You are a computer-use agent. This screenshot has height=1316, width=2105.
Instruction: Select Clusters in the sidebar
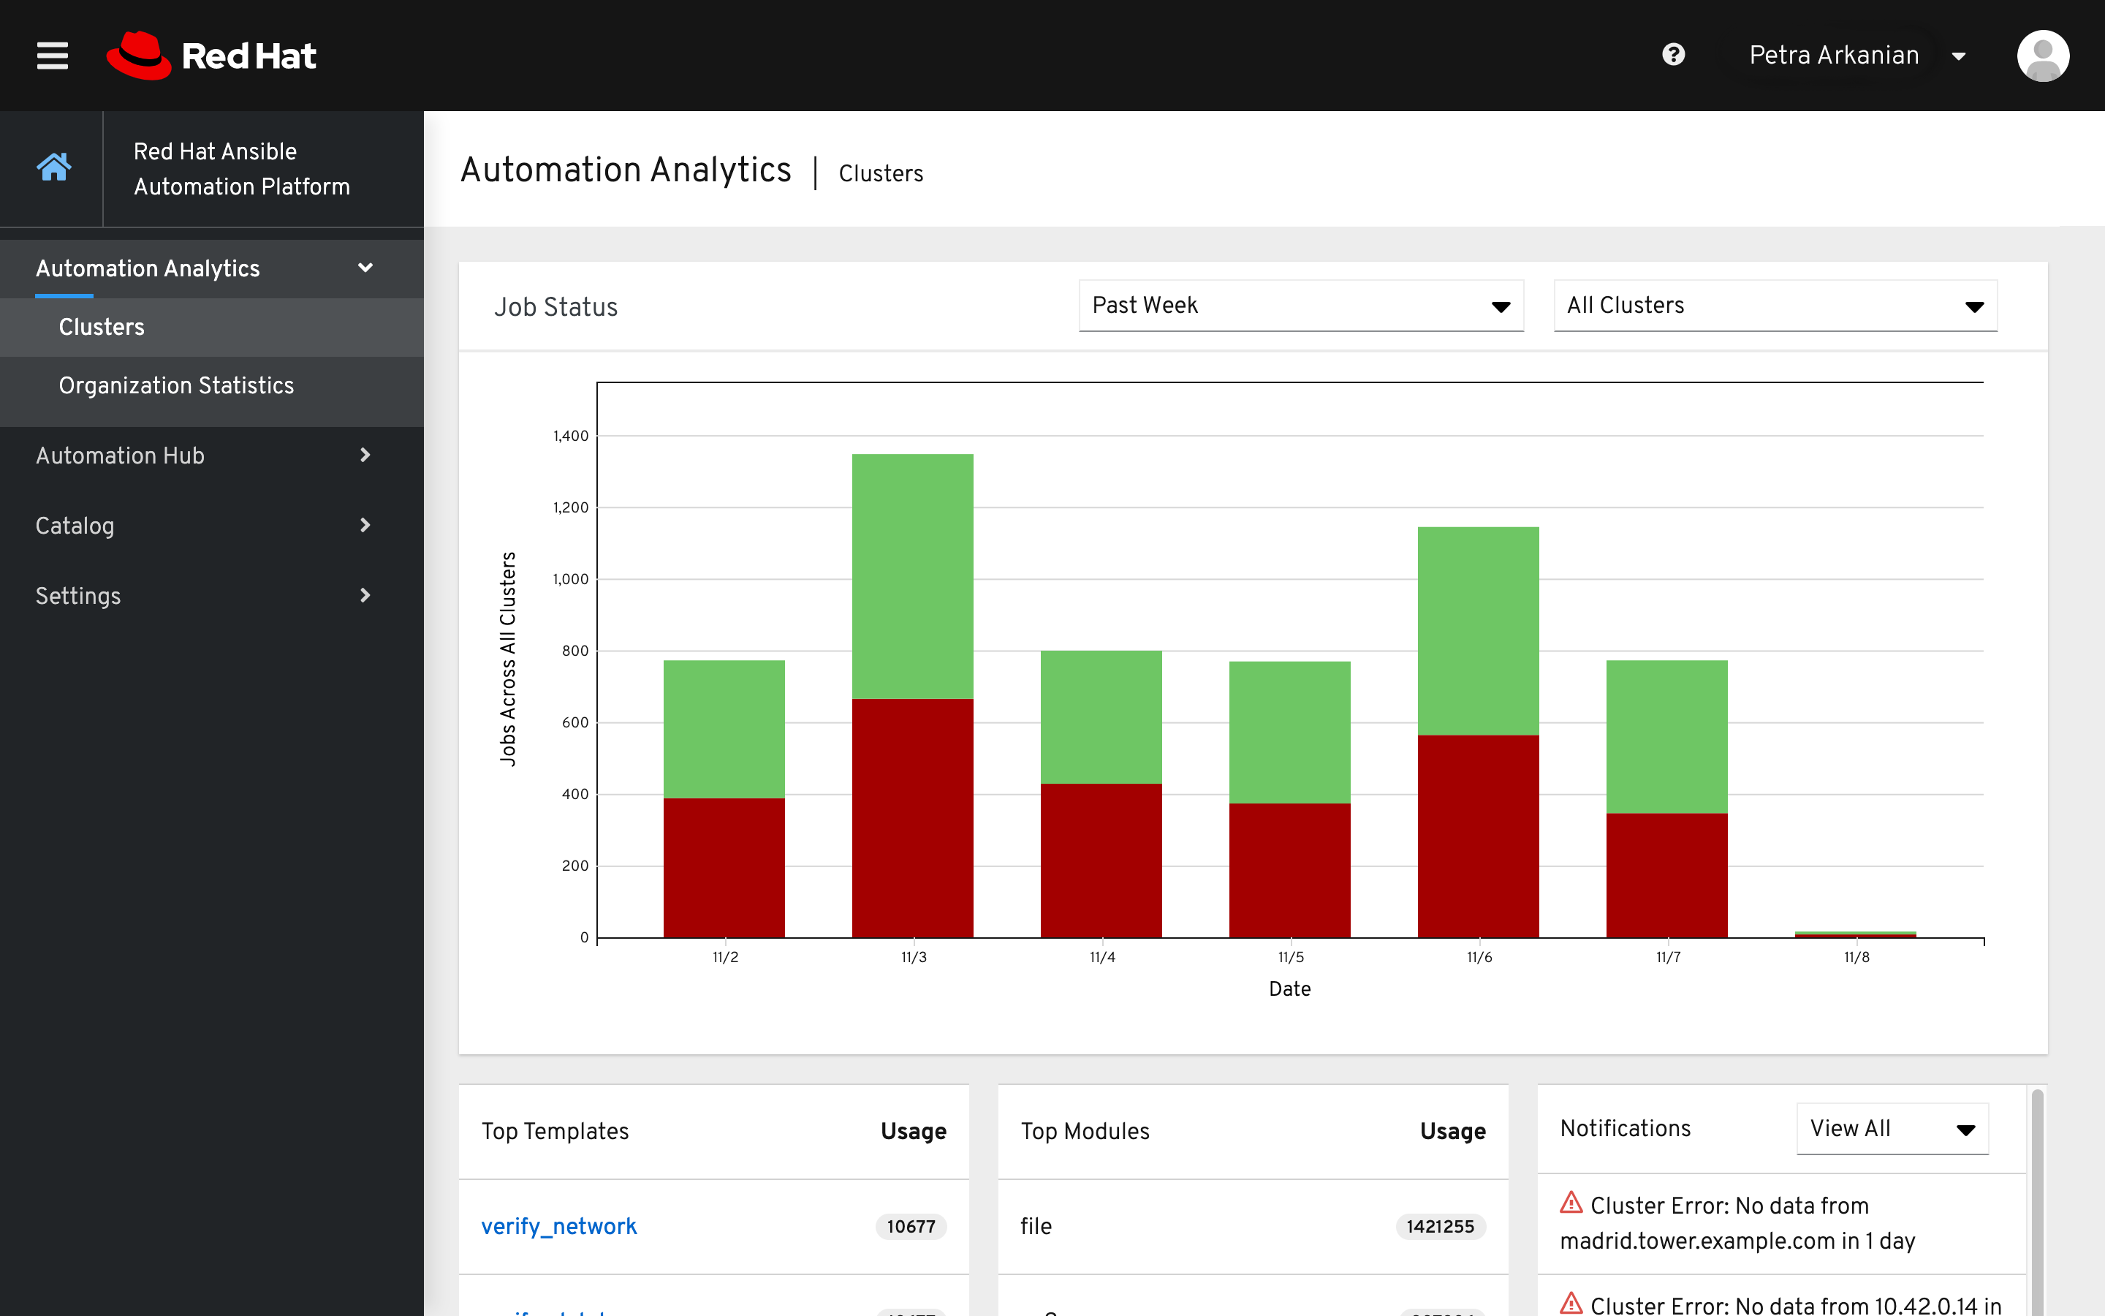click(x=211, y=328)
